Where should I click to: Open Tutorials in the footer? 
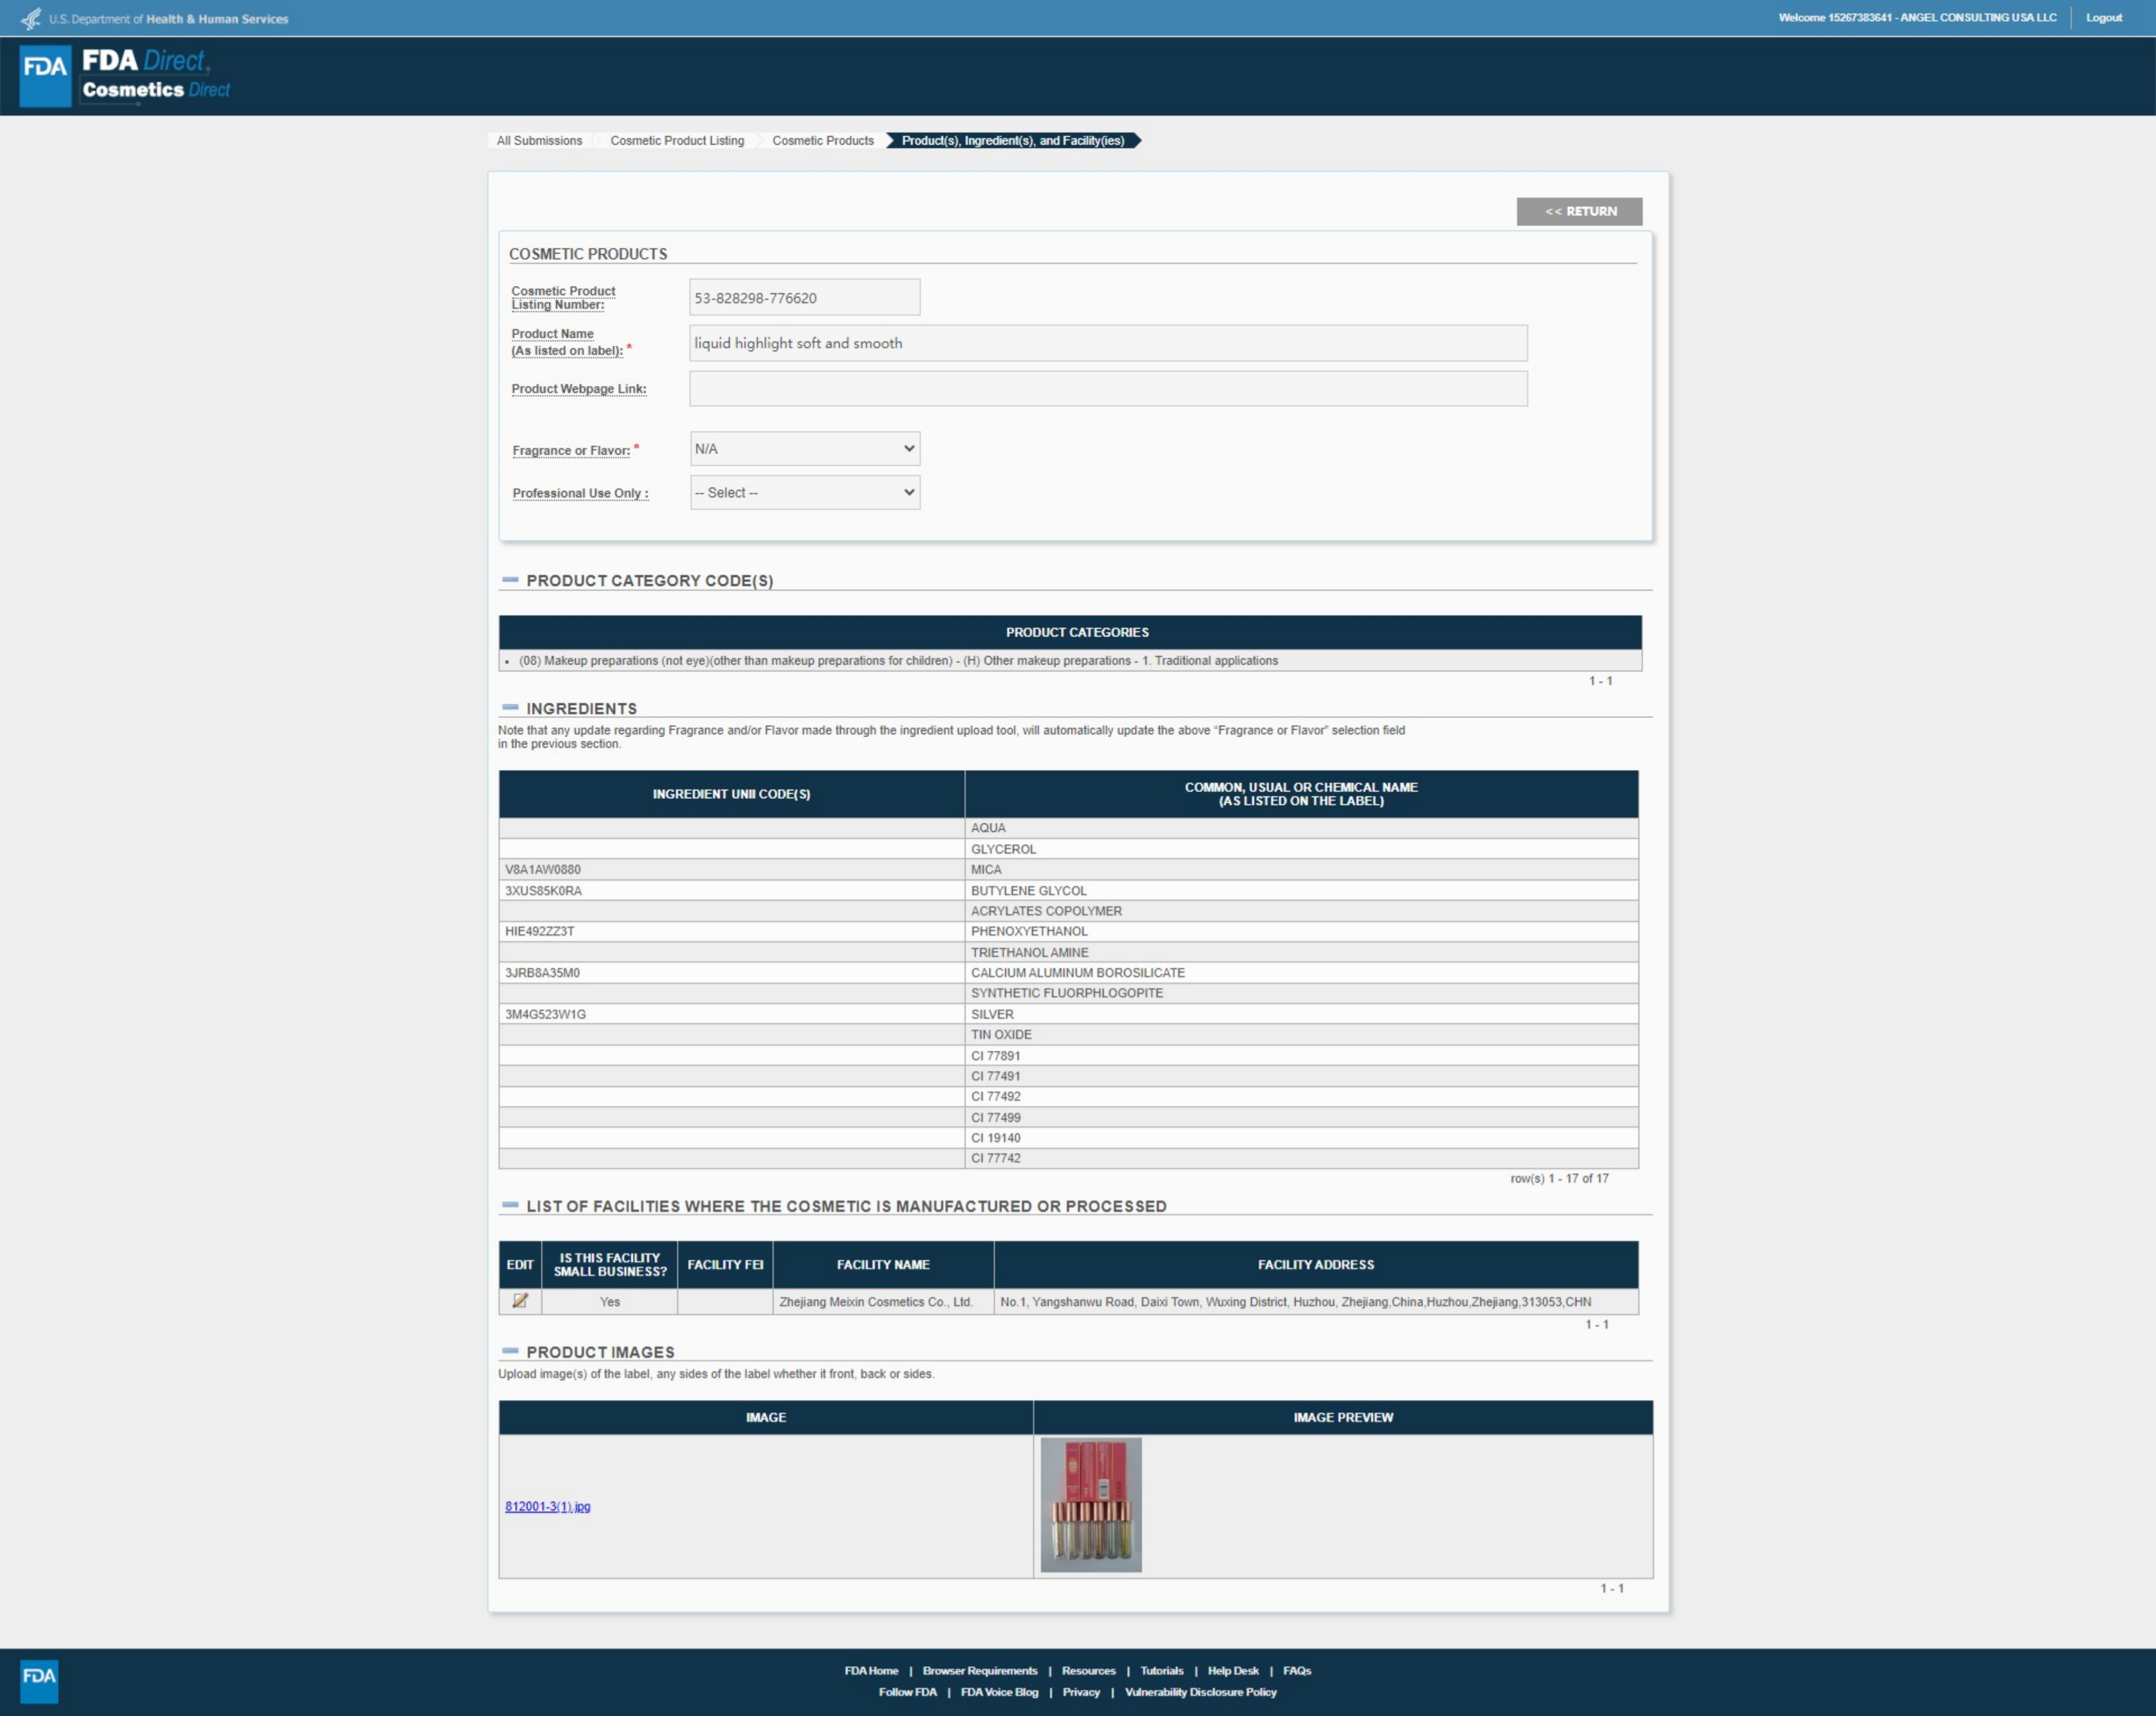pyautogui.click(x=1161, y=1670)
